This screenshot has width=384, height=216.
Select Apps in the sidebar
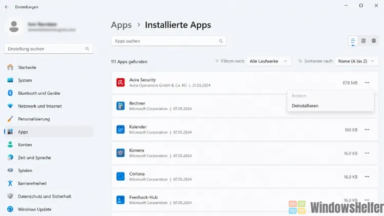point(48,132)
